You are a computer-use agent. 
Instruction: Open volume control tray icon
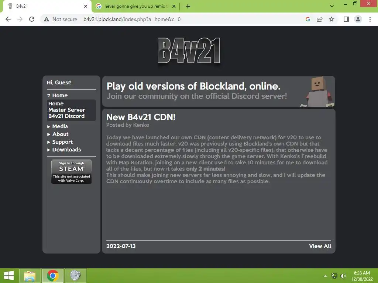[x=343, y=276]
